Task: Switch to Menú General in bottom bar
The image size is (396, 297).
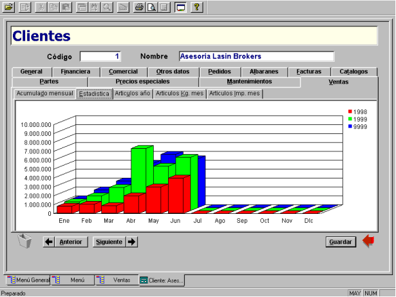Action: (28, 280)
